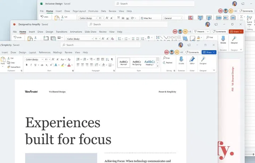Toggle Underline formatting in Word
Image resolution: width=255 pixels, height=163 pixels.
pos(35,65)
